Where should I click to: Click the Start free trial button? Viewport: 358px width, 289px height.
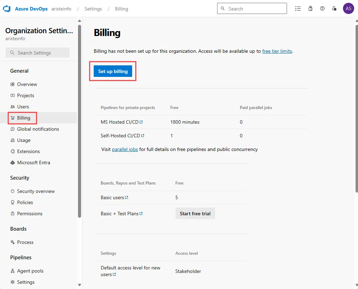(195, 214)
